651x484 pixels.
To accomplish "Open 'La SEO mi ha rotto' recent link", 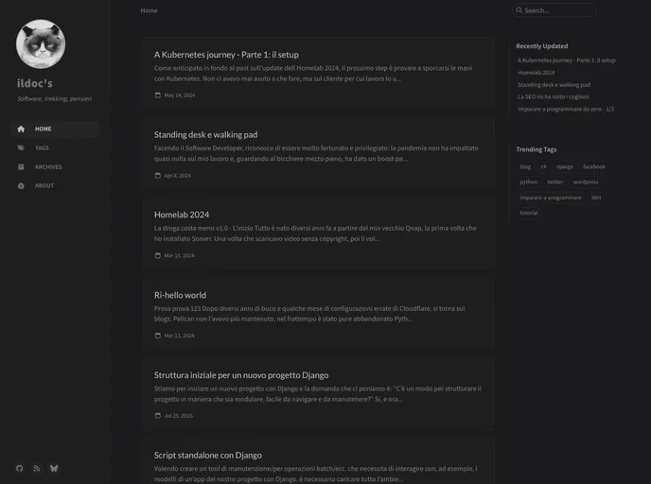I will (554, 96).
